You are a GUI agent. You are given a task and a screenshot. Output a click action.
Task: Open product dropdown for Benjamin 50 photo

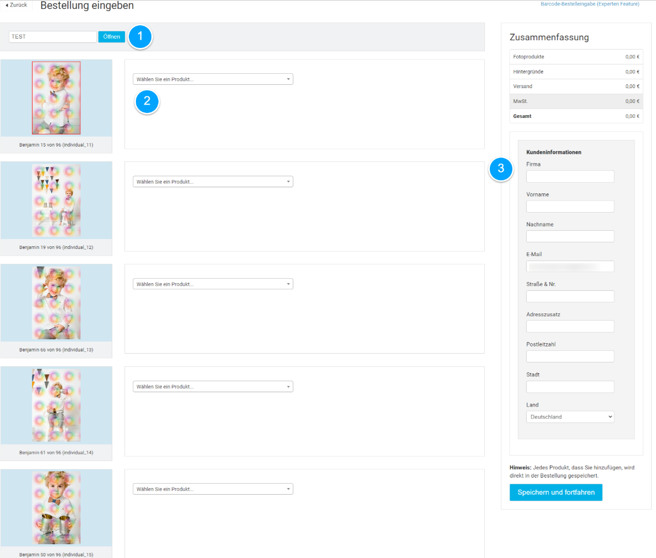click(x=213, y=489)
